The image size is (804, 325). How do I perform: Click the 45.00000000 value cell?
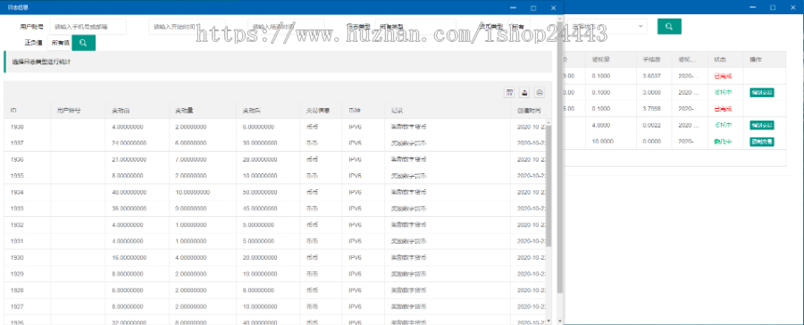(268, 209)
